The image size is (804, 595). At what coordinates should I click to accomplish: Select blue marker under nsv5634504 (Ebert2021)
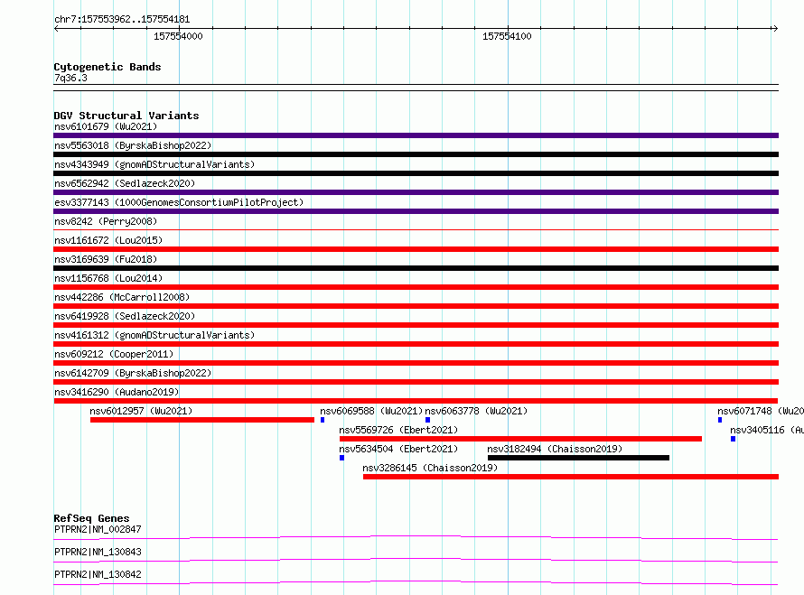tap(342, 458)
